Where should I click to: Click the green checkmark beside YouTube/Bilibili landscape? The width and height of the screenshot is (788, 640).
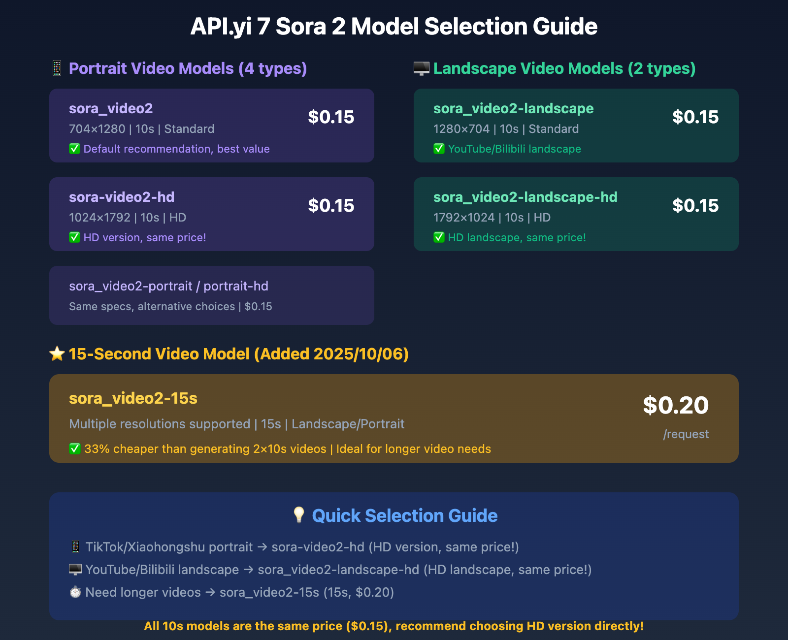click(439, 149)
